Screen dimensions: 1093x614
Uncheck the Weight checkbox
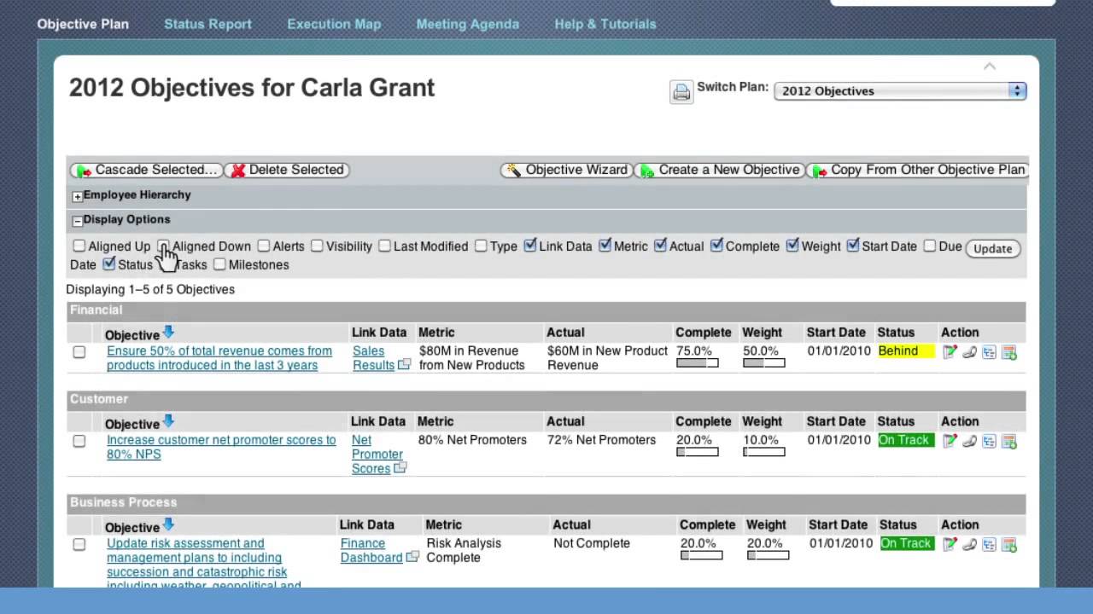pyautogui.click(x=792, y=246)
